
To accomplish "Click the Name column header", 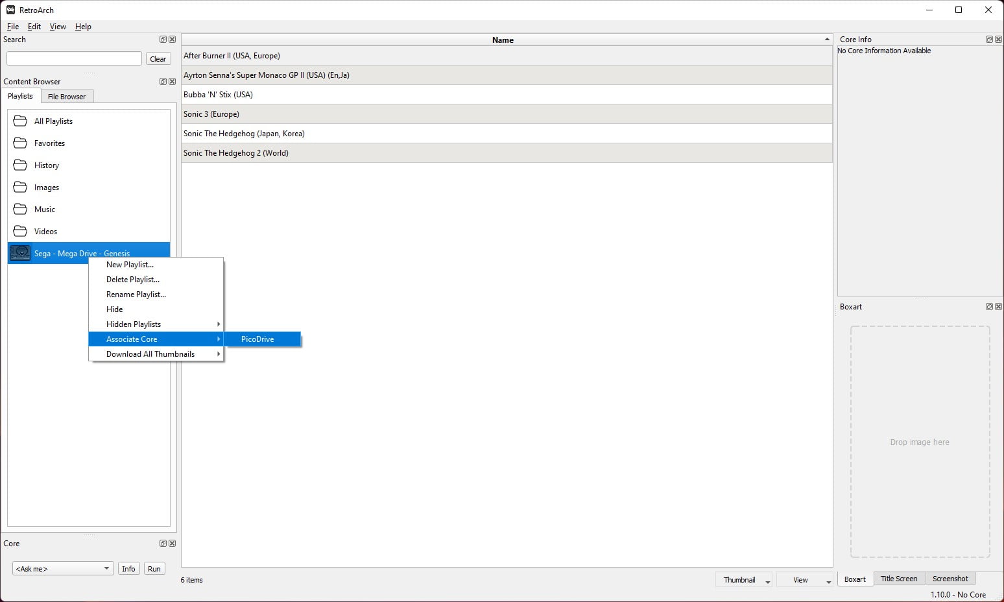I will tap(507, 40).
